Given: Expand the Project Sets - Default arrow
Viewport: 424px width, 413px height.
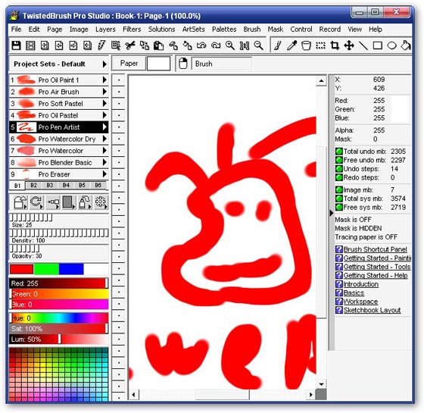Looking at the screenshot, I should [104, 64].
